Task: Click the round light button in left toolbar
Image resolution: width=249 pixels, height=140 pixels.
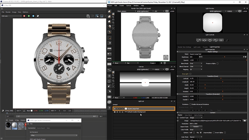Action: [x=109, y=12]
